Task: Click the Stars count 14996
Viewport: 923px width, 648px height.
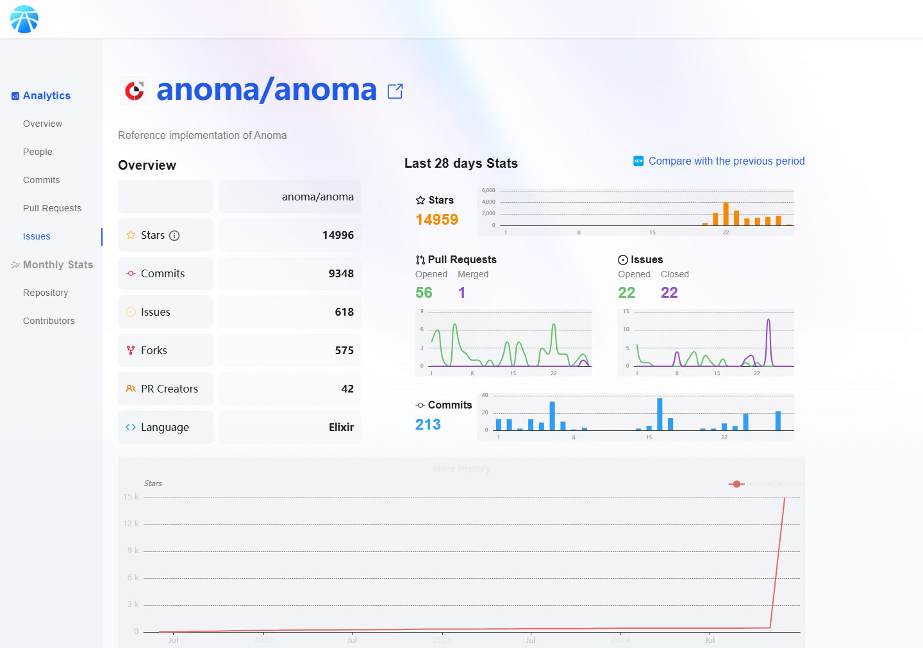Action: pos(338,235)
